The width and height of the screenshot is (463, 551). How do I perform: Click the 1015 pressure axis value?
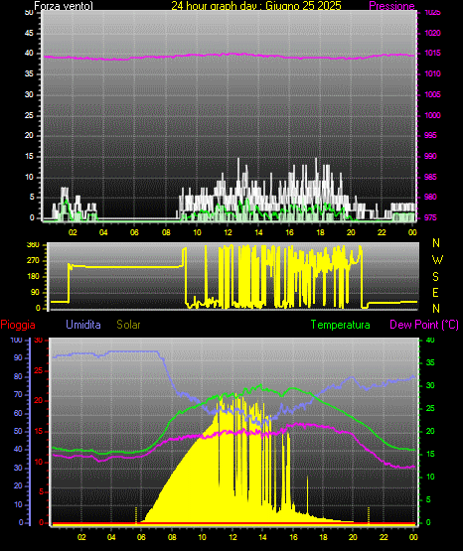point(433,53)
